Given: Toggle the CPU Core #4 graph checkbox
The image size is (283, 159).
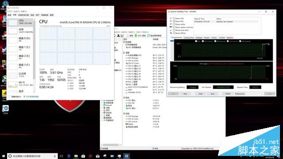Looking at the screenshot, I should (240, 41).
